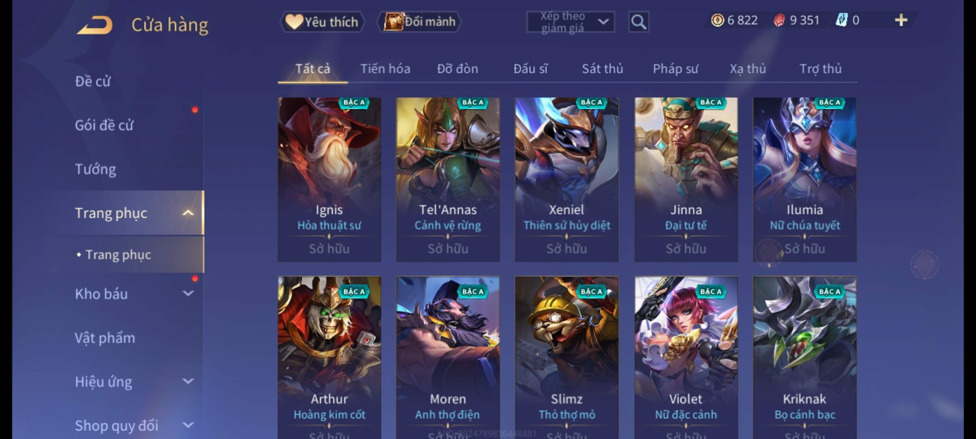The height and width of the screenshot is (439, 976).
Task: Click the gold coin balance icon
Action: (717, 20)
